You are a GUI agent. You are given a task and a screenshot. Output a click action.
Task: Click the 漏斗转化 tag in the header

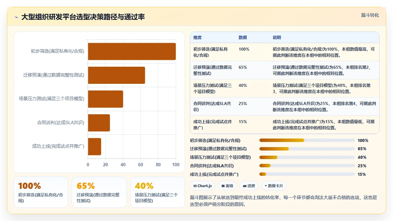point(370,15)
